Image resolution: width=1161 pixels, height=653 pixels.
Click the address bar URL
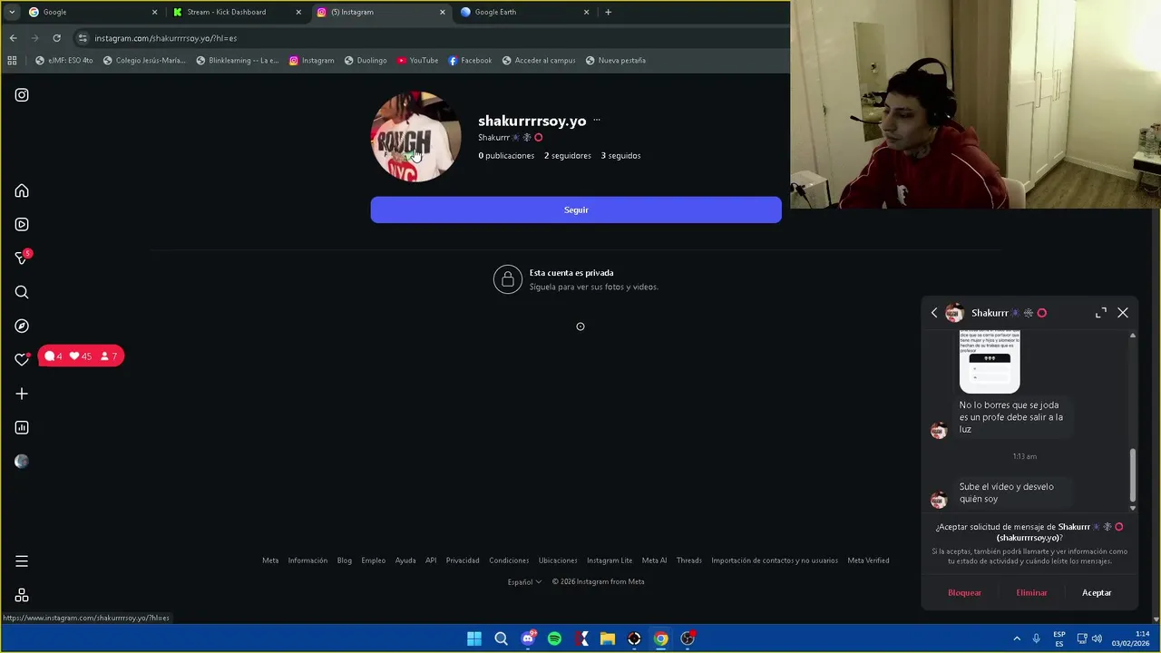(166, 38)
